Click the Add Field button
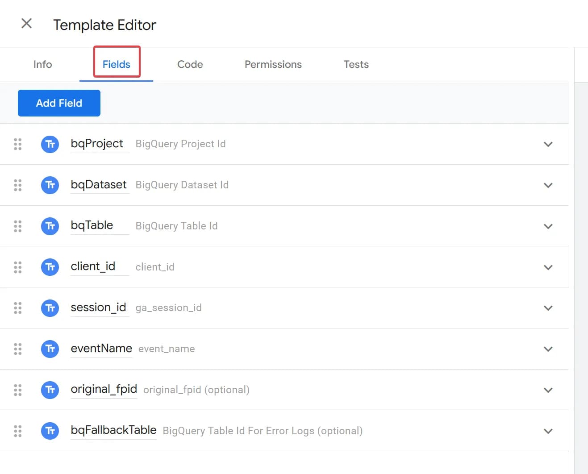Viewport: 588px width, 474px height. point(59,103)
